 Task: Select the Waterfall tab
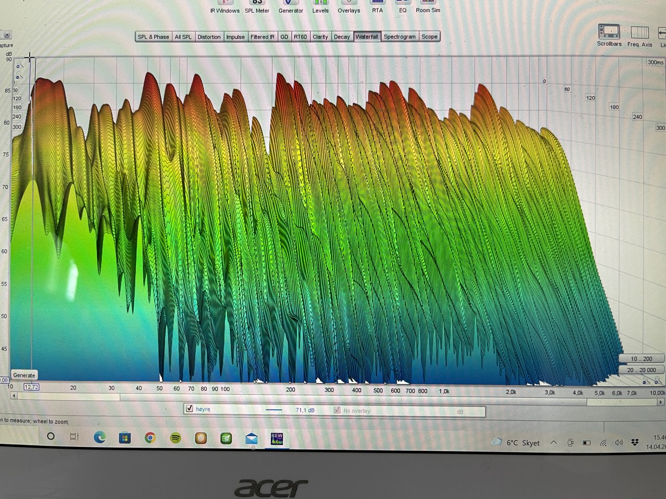367,37
